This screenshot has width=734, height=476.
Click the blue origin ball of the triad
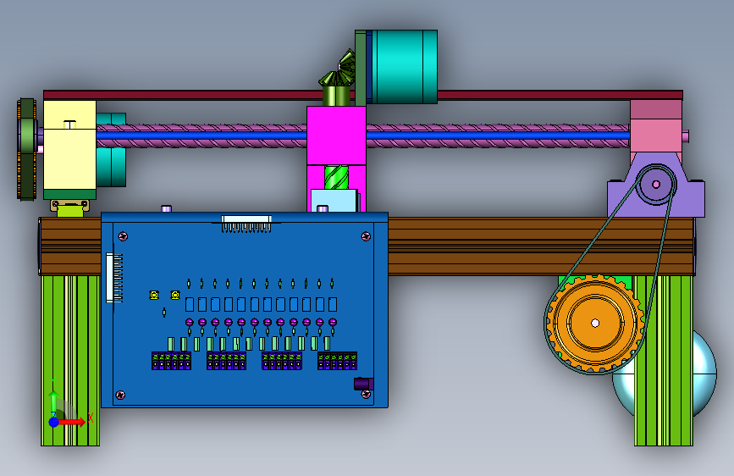[x=54, y=422]
